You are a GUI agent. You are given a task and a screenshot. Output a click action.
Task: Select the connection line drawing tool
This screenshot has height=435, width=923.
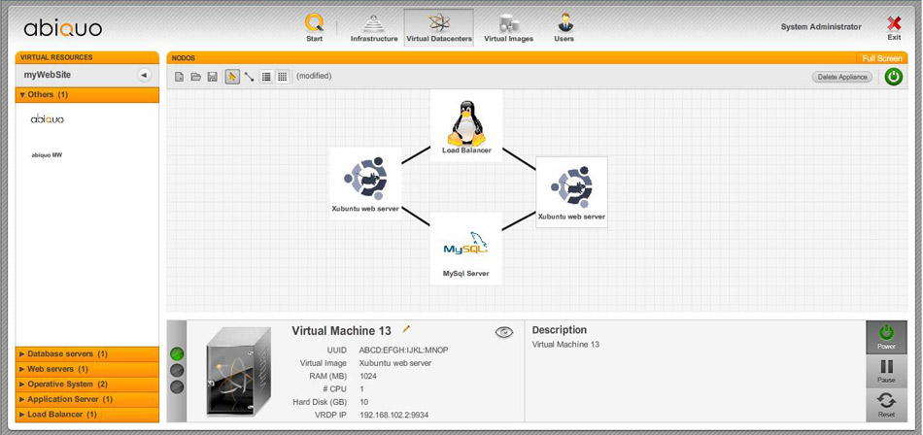[249, 77]
